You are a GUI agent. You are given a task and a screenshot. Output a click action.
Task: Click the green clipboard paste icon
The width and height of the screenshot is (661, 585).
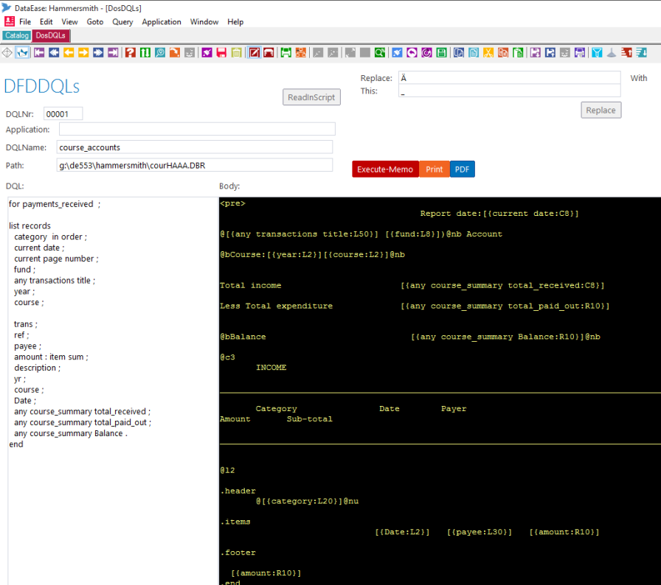[x=518, y=52]
